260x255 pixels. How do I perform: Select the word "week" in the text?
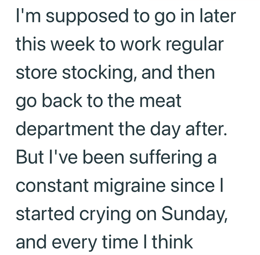click(x=72, y=44)
